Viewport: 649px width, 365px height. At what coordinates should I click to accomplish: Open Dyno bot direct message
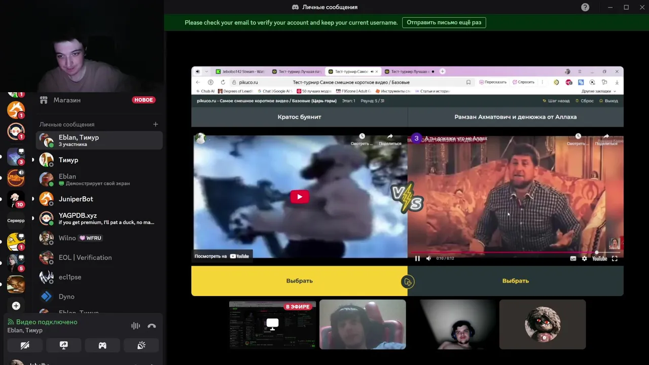click(x=99, y=297)
